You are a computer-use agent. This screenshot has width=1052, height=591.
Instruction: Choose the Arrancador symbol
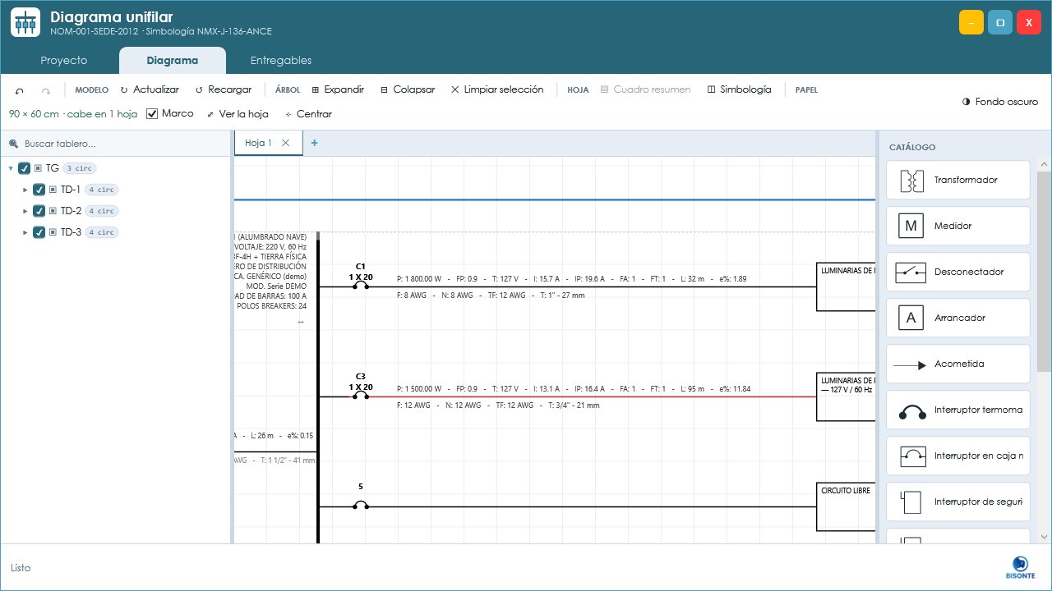pyautogui.click(x=958, y=318)
